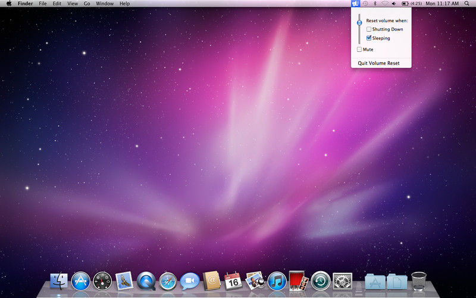
Task: Launch Safari from the Dock
Action: click(x=168, y=281)
